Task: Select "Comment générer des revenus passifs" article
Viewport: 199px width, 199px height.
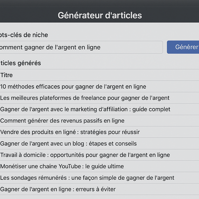Action: coord(99,121)
